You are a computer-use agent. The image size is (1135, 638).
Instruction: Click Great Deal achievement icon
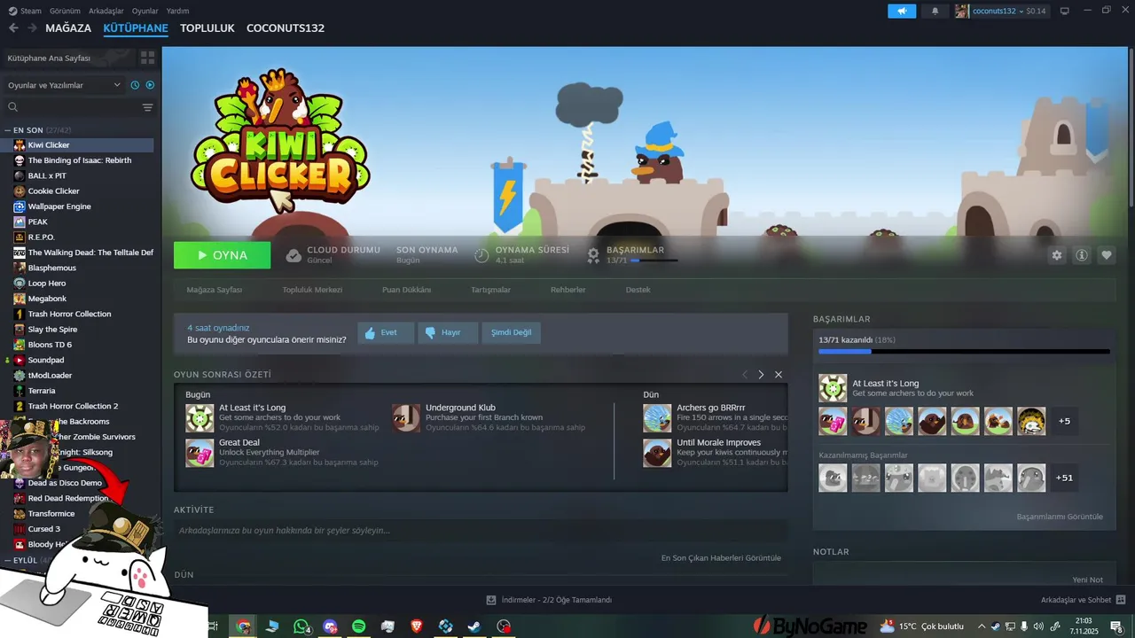[200, 452]
